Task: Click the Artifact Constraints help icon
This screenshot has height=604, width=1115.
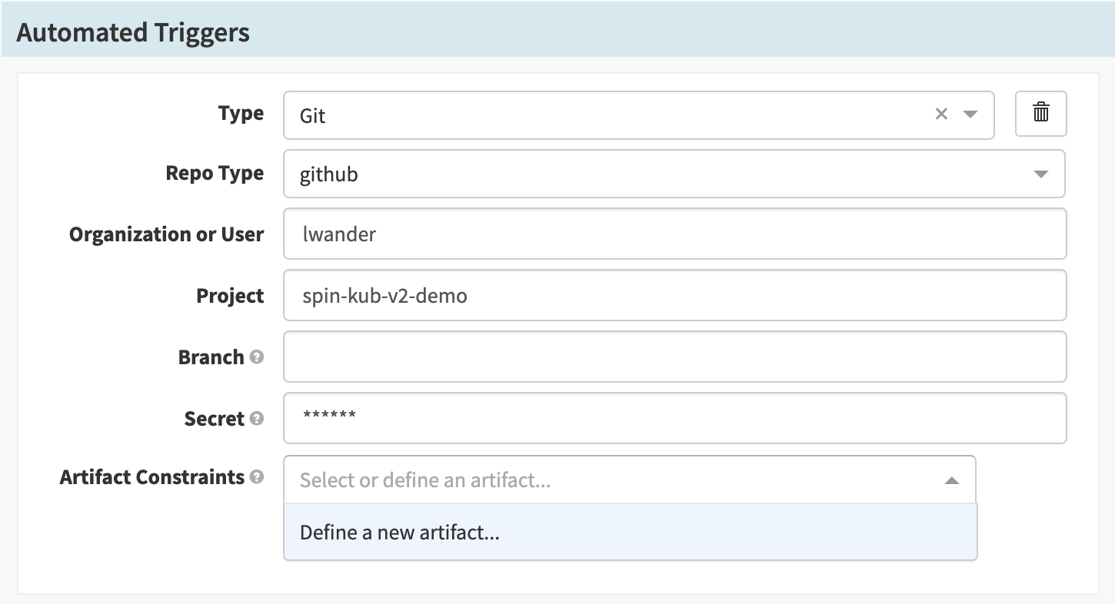Action: 256,477
